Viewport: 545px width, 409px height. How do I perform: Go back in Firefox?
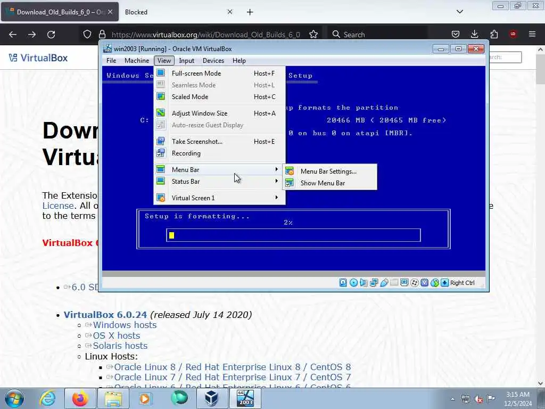point(13,35)
